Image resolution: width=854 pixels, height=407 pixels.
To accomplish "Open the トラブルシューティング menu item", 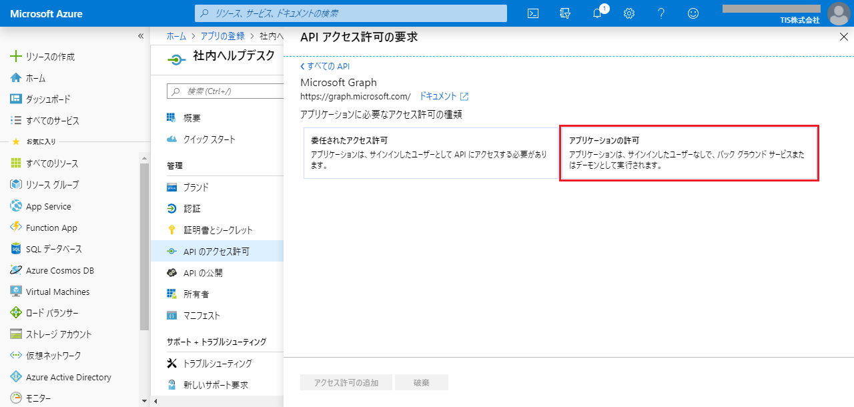I will click(x=218, y=364).
